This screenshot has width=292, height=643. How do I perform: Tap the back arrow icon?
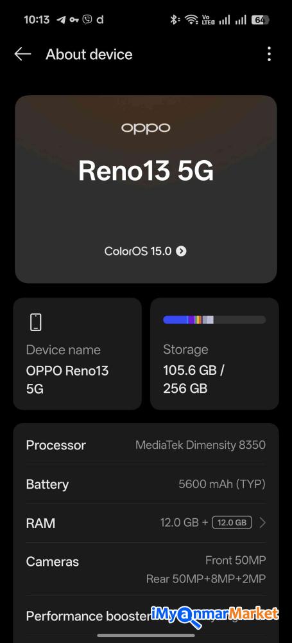[x=22, y=54]
